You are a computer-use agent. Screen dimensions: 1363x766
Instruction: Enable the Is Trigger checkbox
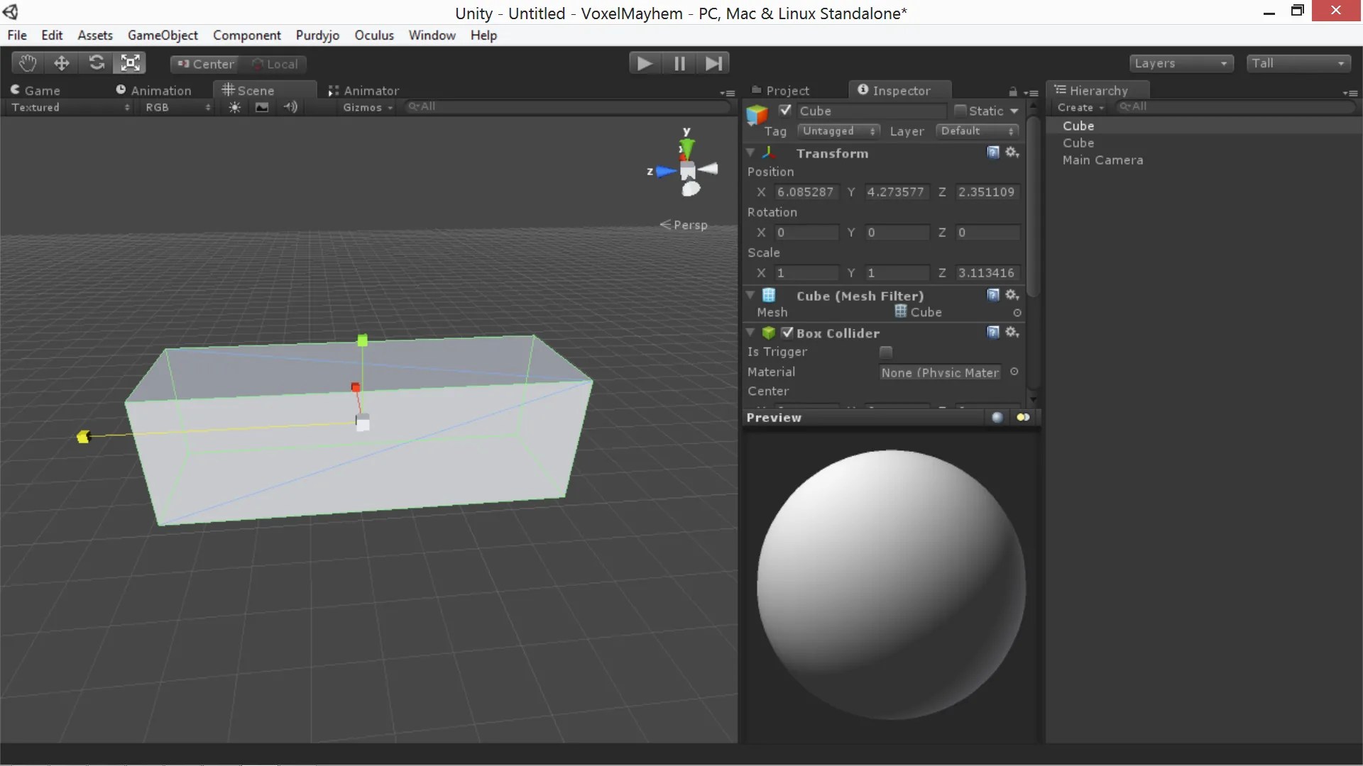886,352
